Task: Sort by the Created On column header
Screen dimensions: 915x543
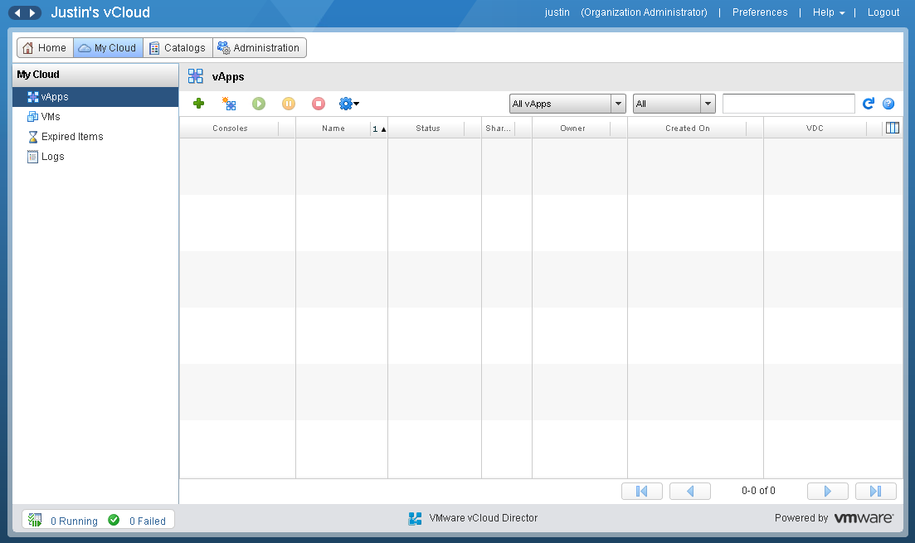Action: pyautogui.click(x=688, y=128)
